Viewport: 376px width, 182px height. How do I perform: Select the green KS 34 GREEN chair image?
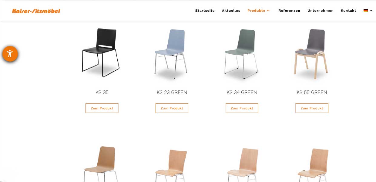coord(242,54)
